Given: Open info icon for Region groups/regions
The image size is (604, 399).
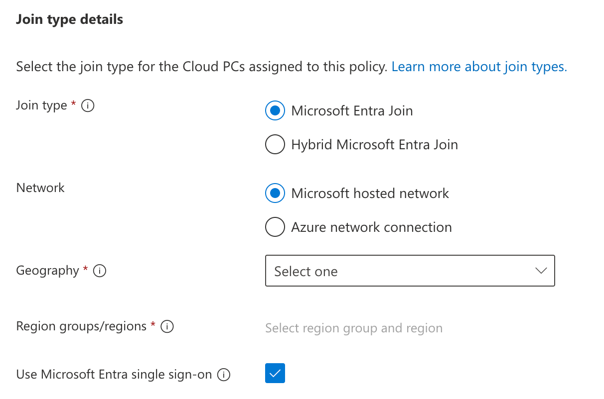Looking at the screenshot, I should pyautogui.click(x=167, y=327).
